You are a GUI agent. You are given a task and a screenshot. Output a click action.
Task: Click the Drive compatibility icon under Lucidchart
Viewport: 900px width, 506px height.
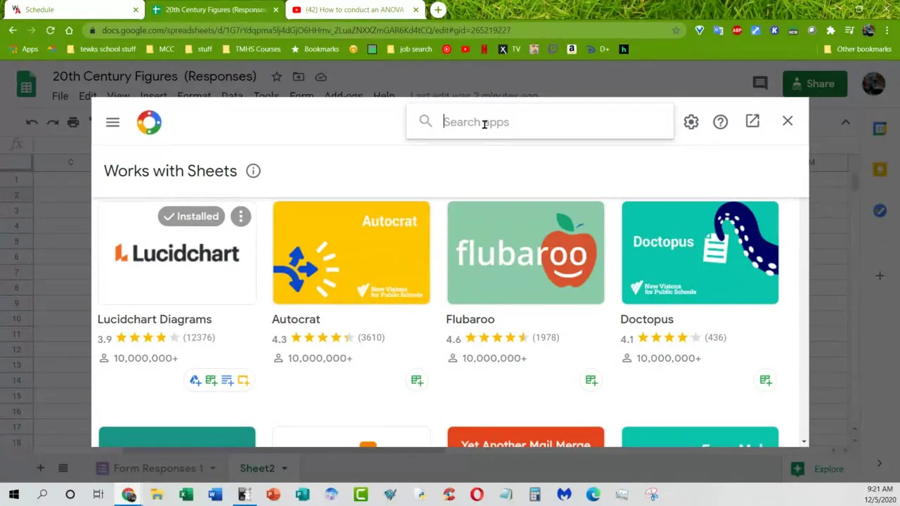pos(195,380)
